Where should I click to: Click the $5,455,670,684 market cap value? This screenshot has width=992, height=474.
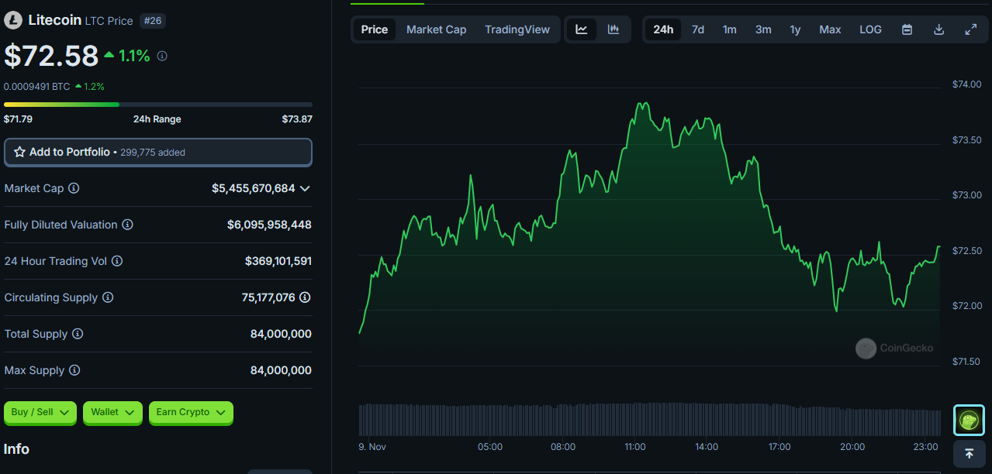click(254, 188)
